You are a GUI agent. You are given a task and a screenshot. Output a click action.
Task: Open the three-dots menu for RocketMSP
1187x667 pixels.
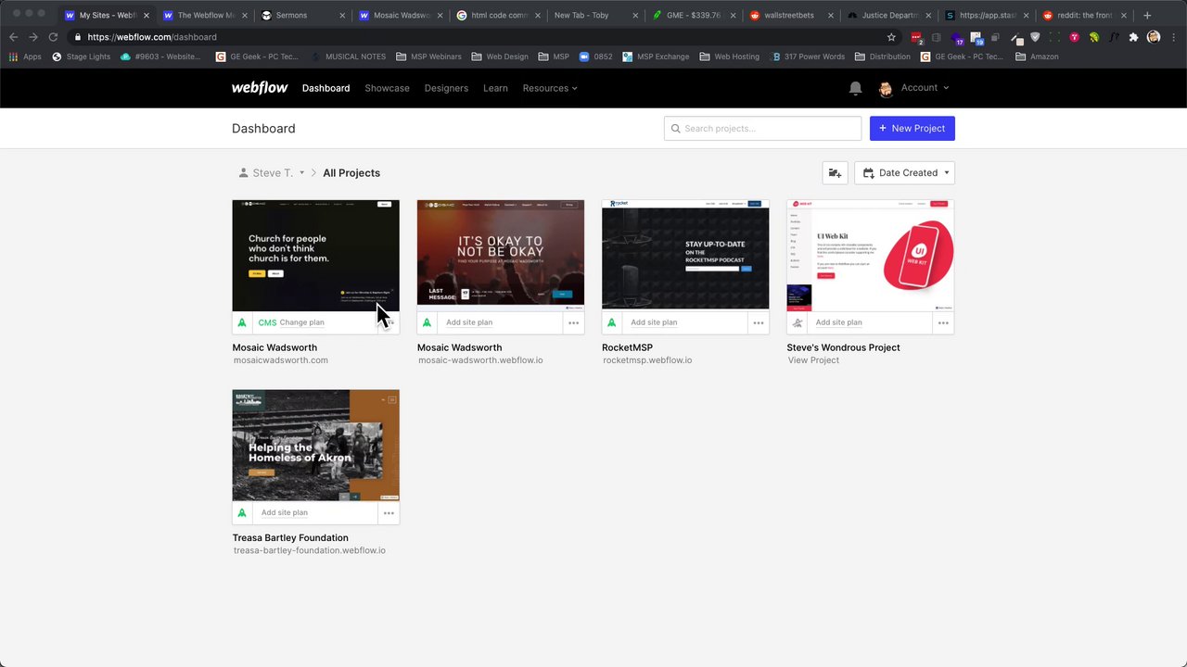(759, 322)
